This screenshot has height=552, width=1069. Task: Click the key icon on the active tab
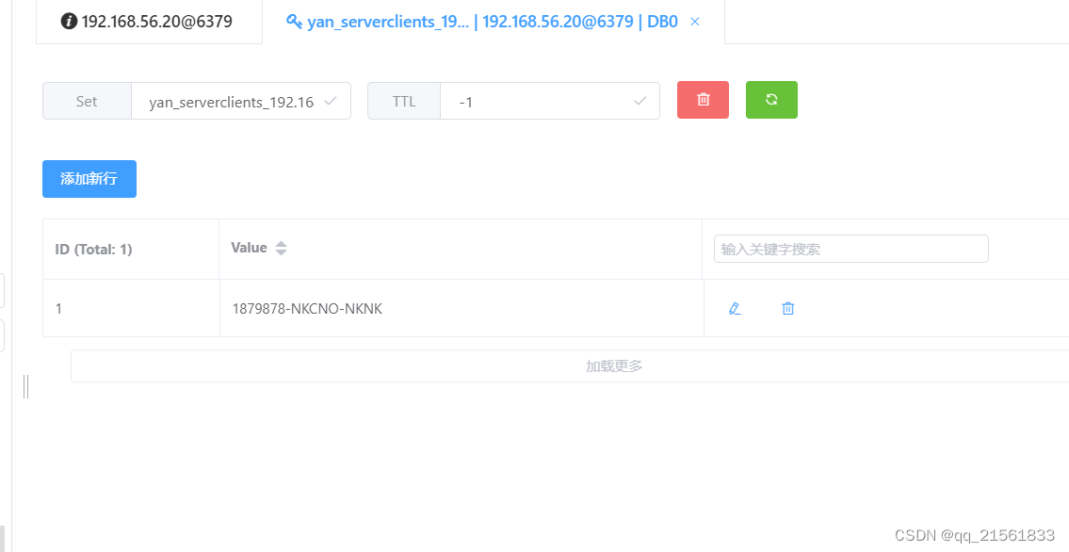click(293, 21)
